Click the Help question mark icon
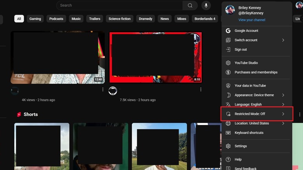This screenshot has height=170, width=303. tap(228, 160)
